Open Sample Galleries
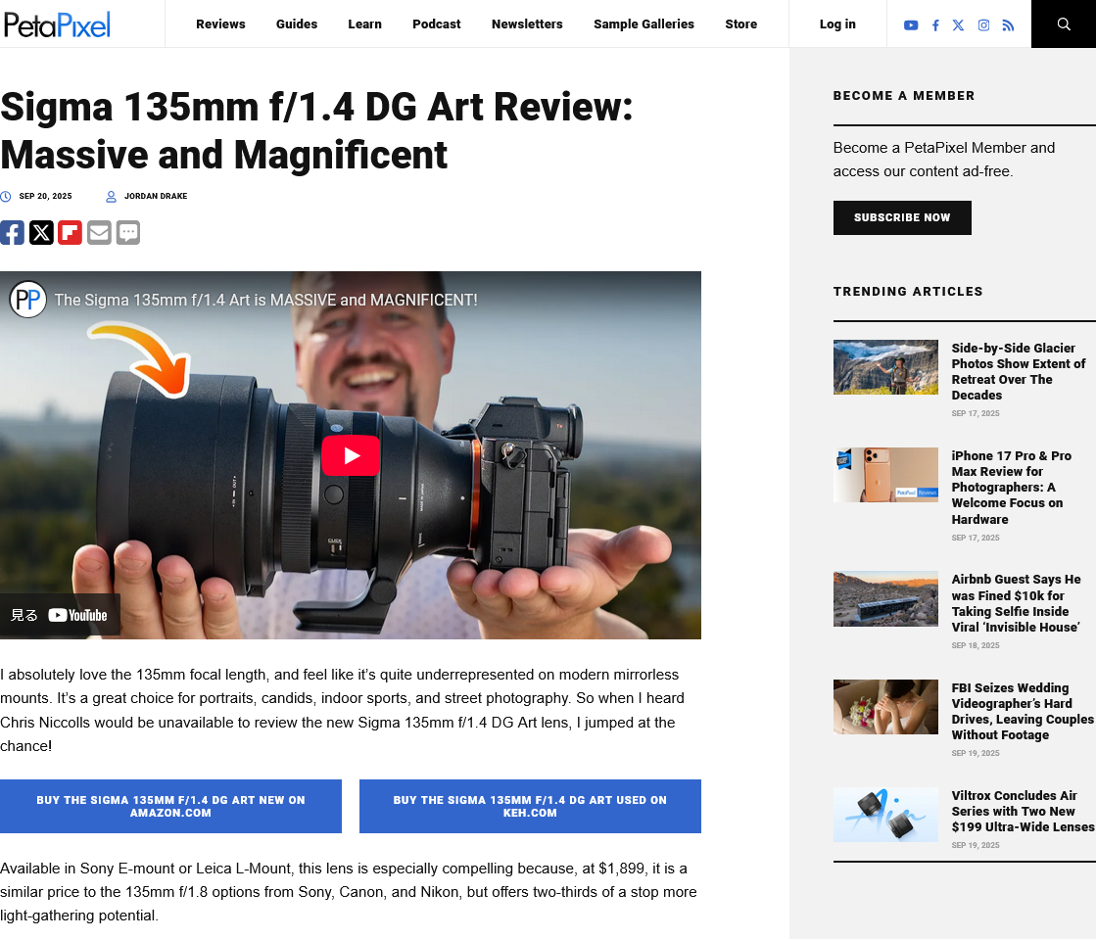 [643, 23]
